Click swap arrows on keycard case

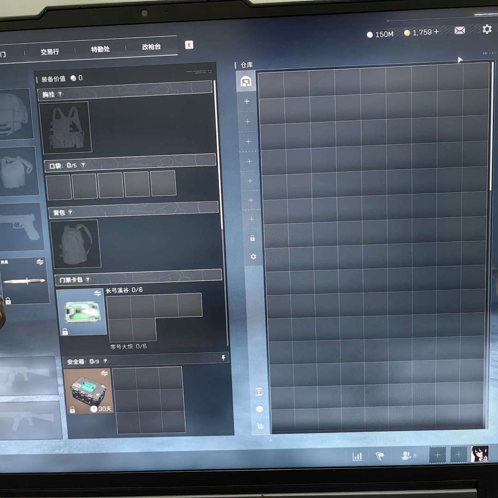[97, 293]
